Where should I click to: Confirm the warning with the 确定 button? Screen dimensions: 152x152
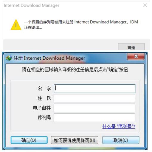pos(131,47)
